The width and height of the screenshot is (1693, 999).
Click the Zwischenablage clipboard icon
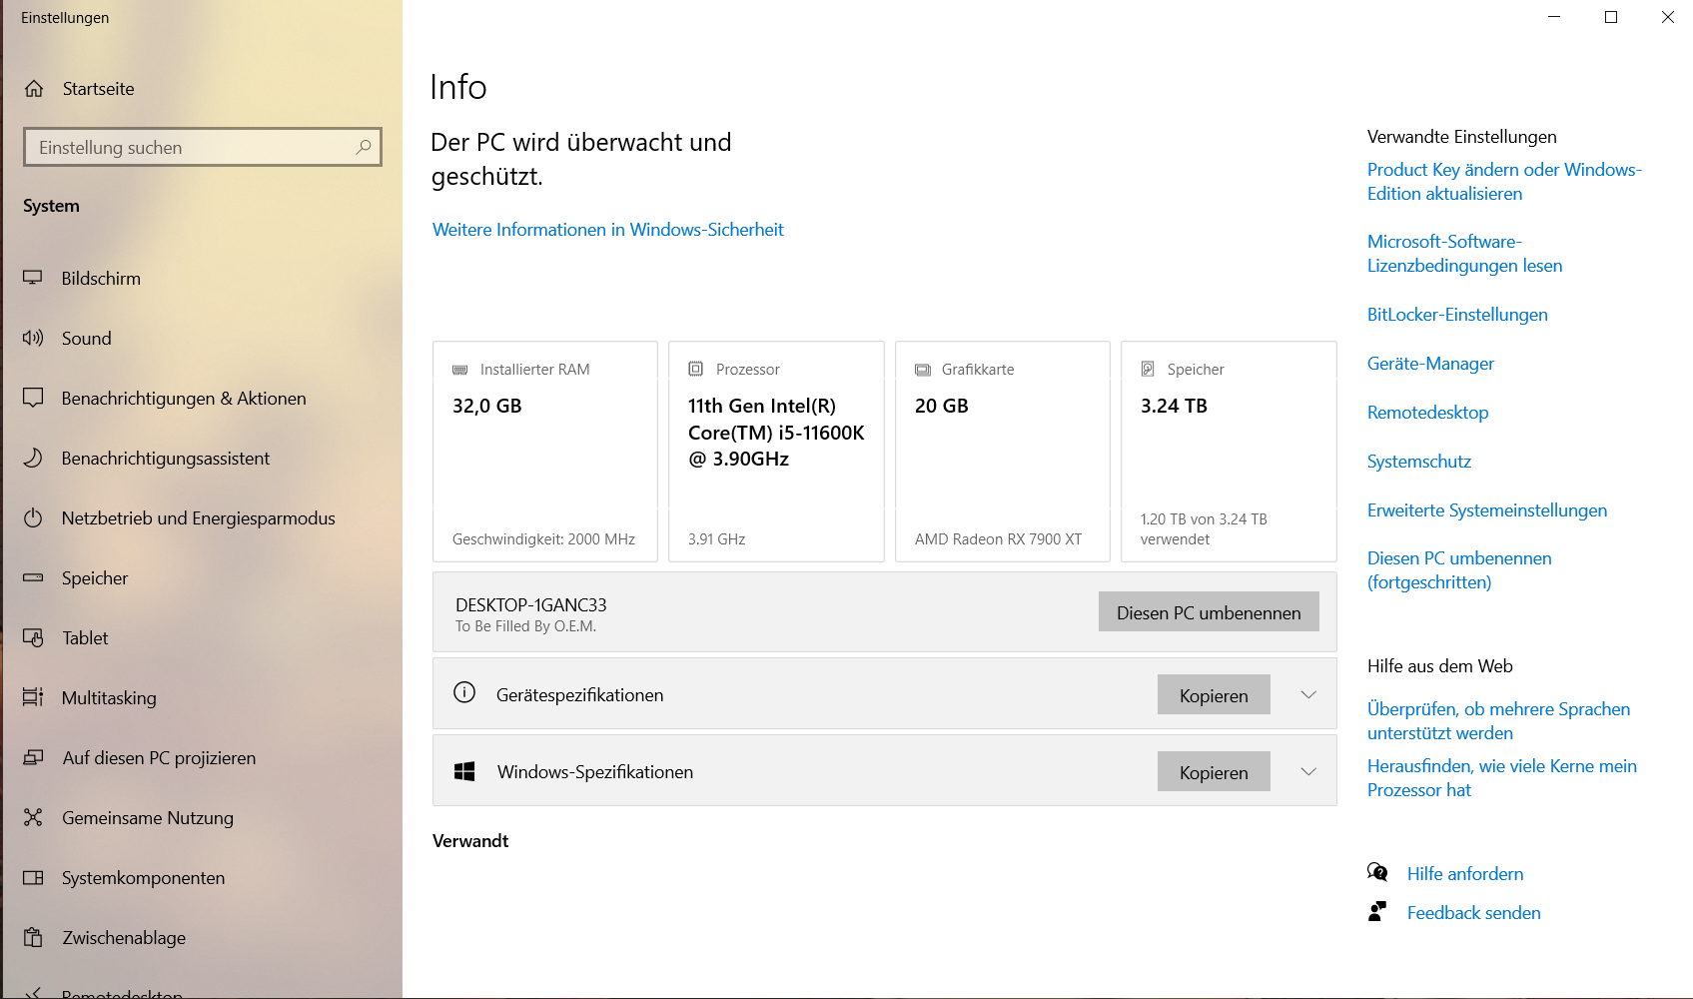pos(33,937)
